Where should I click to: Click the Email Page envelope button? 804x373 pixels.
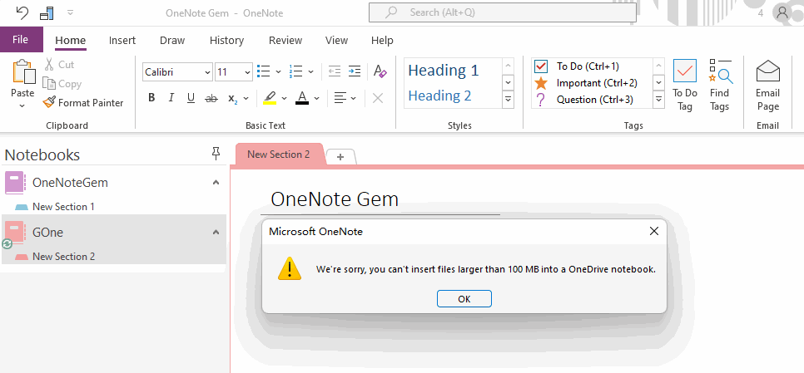coord(767,85)
